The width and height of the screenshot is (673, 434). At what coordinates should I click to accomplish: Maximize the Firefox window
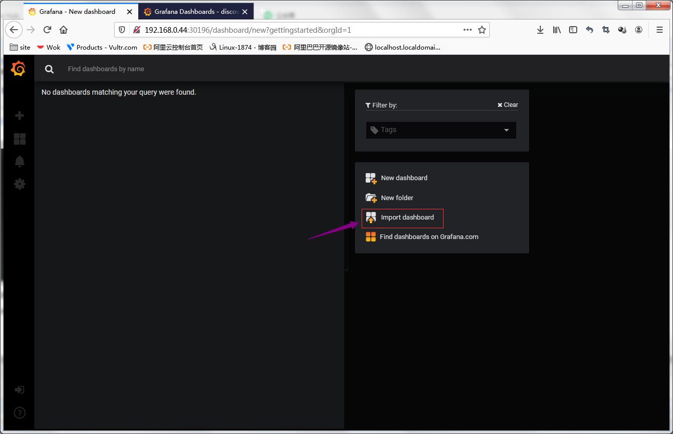pos(639,6)
